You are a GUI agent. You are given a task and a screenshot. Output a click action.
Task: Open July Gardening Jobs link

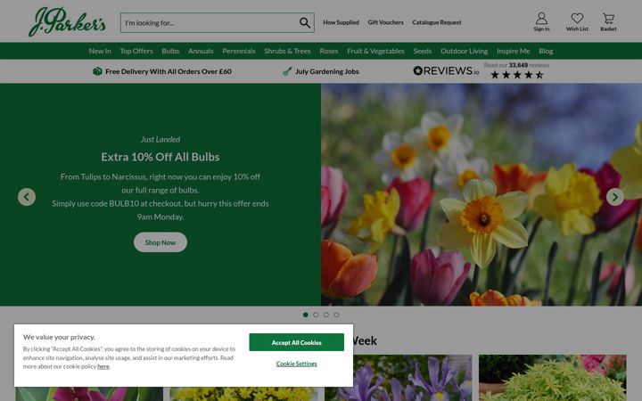(326, 71)
